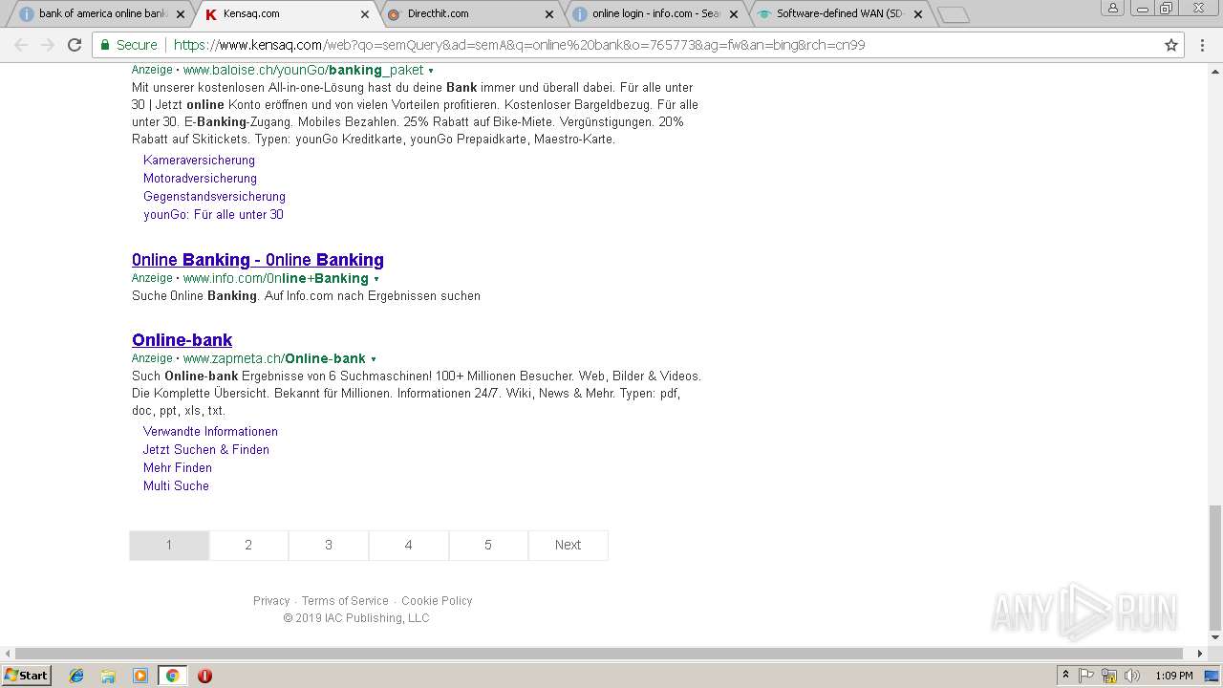1223x688 pixels.
Task: Open the Kameraversicherung link
Action: tap(199, 160)
